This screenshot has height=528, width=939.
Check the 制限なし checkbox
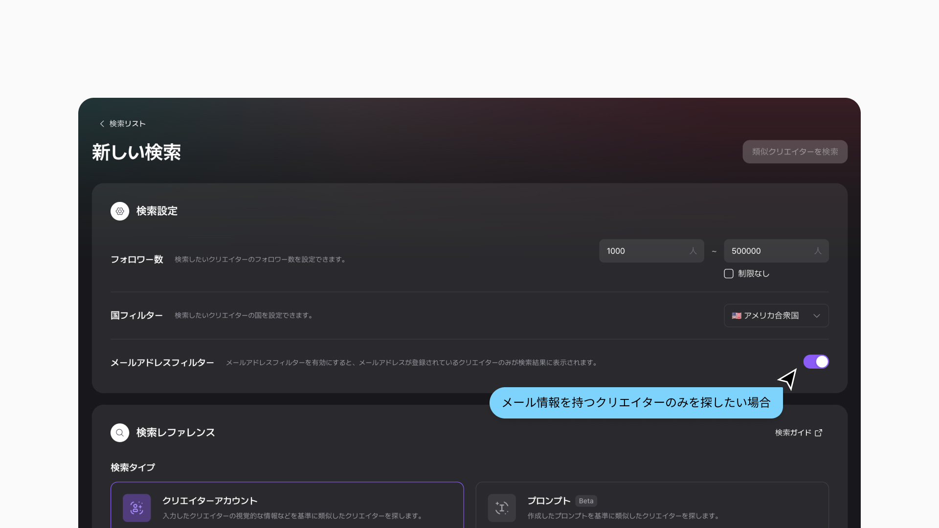(x=729, y=274)
